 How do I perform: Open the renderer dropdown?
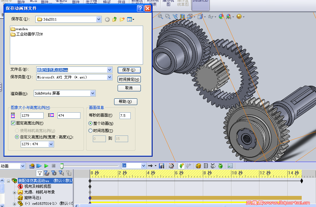pyautogui.click(x=93, y=93)
